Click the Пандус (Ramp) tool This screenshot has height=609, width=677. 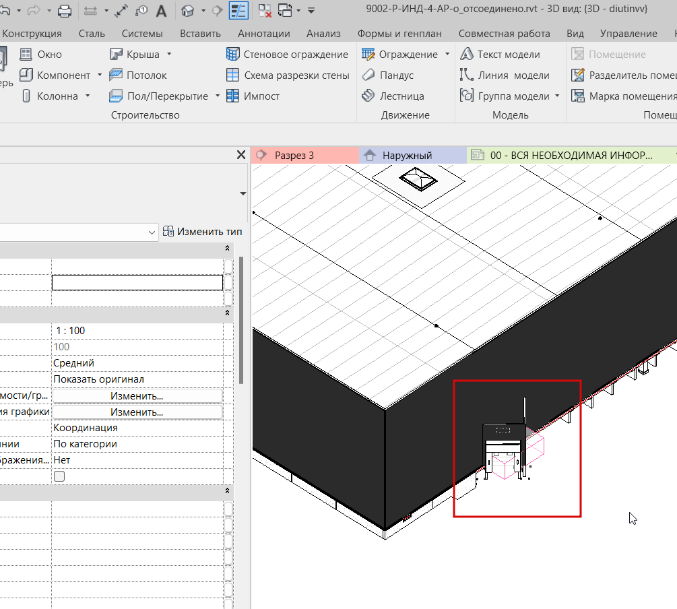point(388,75)
